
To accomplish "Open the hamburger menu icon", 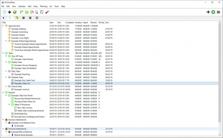I will tap(218, 12).
